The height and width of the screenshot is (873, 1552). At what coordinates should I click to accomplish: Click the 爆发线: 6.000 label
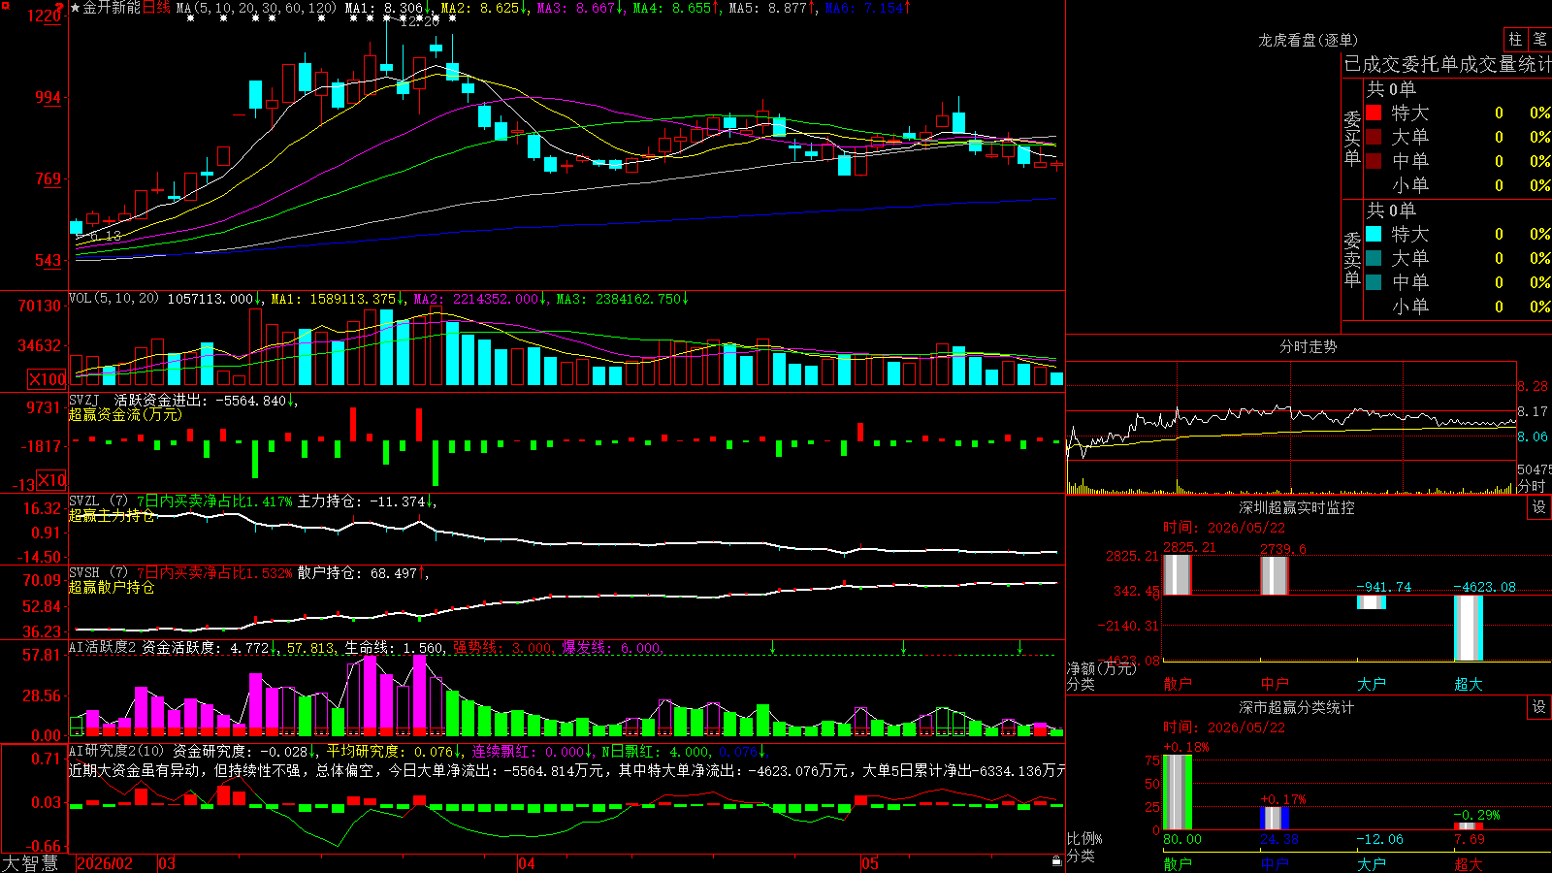[613, 647]
